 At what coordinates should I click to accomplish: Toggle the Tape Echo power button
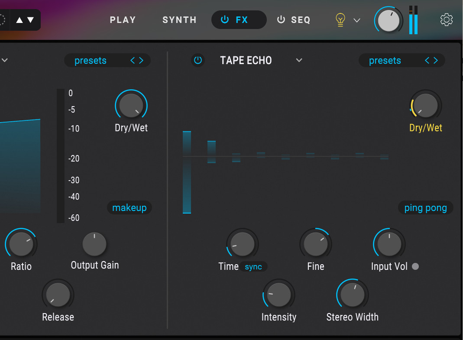198,60
